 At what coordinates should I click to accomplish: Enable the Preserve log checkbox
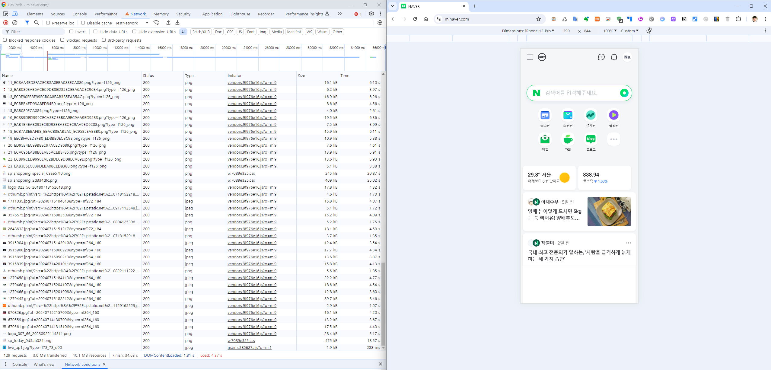pyautogui.click(x=48, y=23)
